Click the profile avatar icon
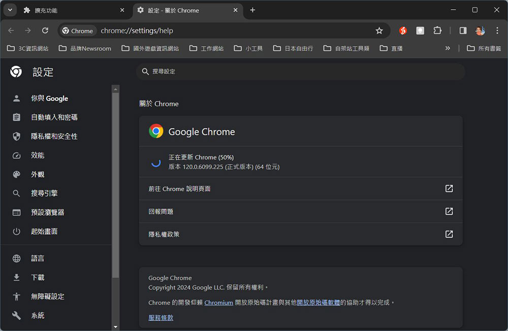Image resolution: width=508 pixels, height=331 pixels. [480, 30]
